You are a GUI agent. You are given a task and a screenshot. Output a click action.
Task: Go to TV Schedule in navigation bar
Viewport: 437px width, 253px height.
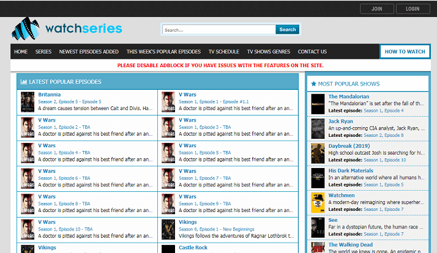pyautogui.click(x=223, y=52)
